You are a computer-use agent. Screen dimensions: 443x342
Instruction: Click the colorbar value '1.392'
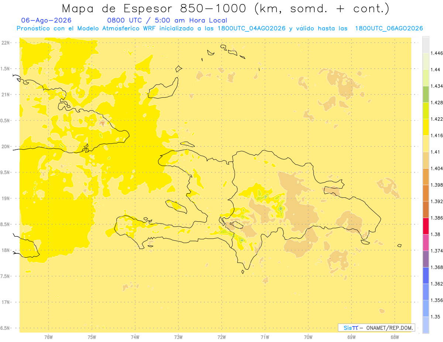437,201
